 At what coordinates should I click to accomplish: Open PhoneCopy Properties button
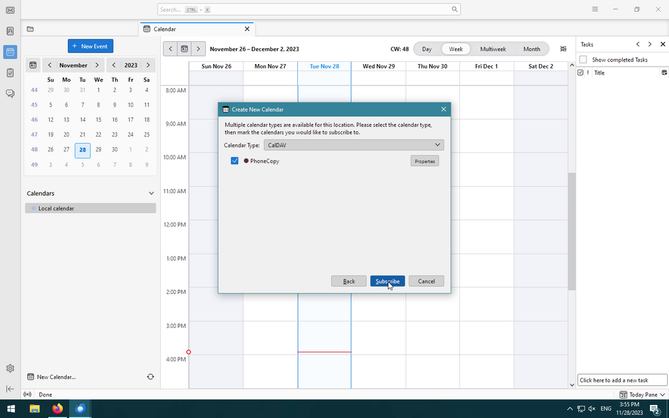click(425, 161)
